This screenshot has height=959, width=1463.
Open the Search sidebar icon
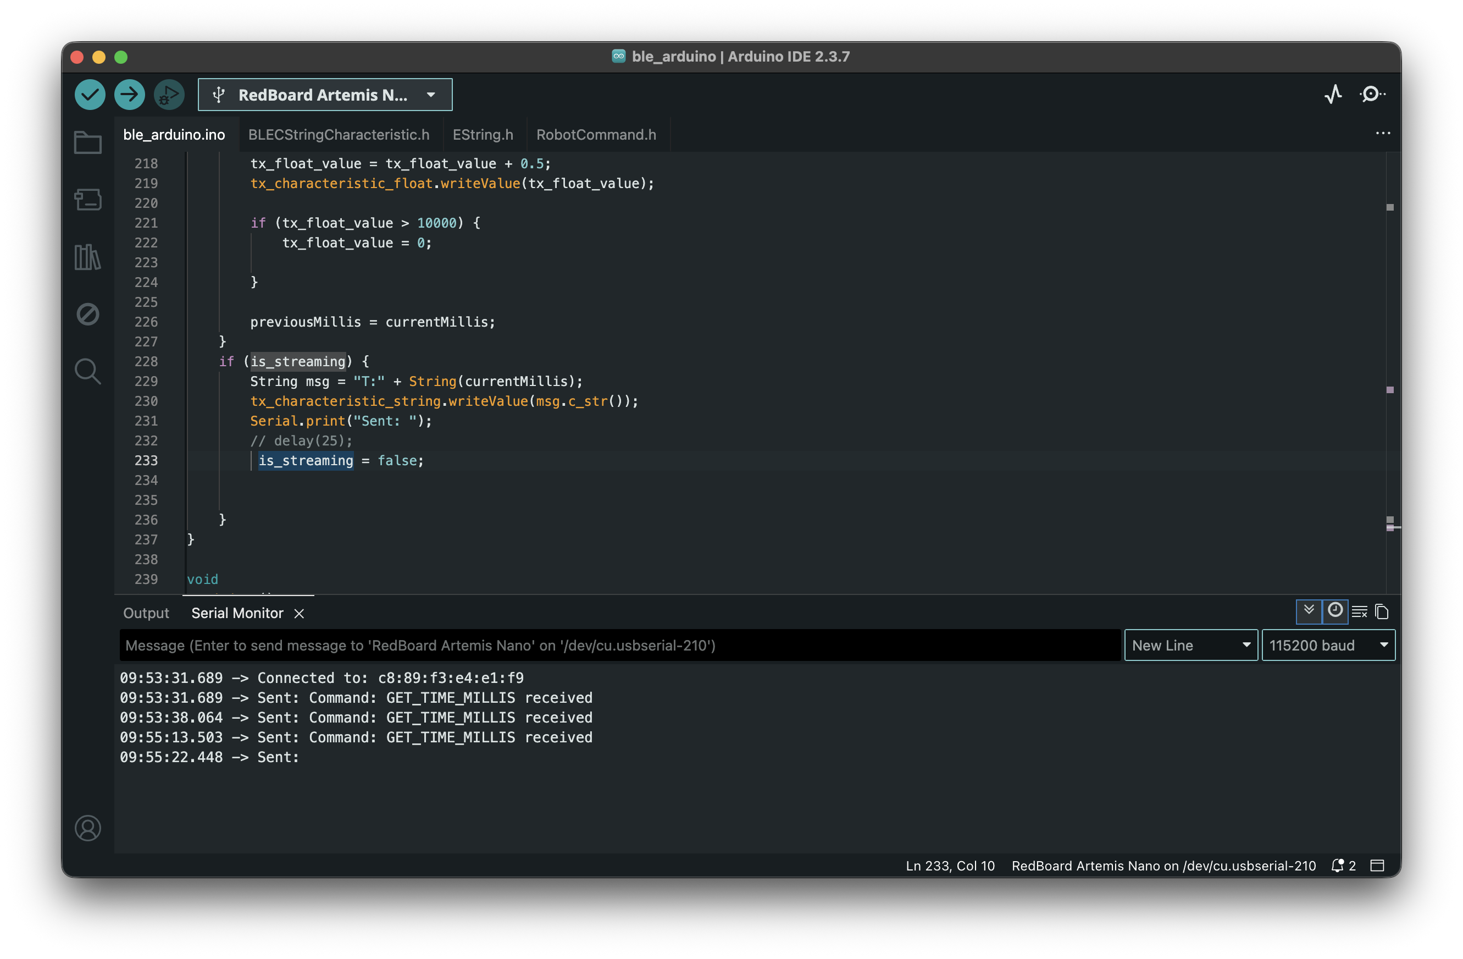pyautogui.click(x=88, y=371)
